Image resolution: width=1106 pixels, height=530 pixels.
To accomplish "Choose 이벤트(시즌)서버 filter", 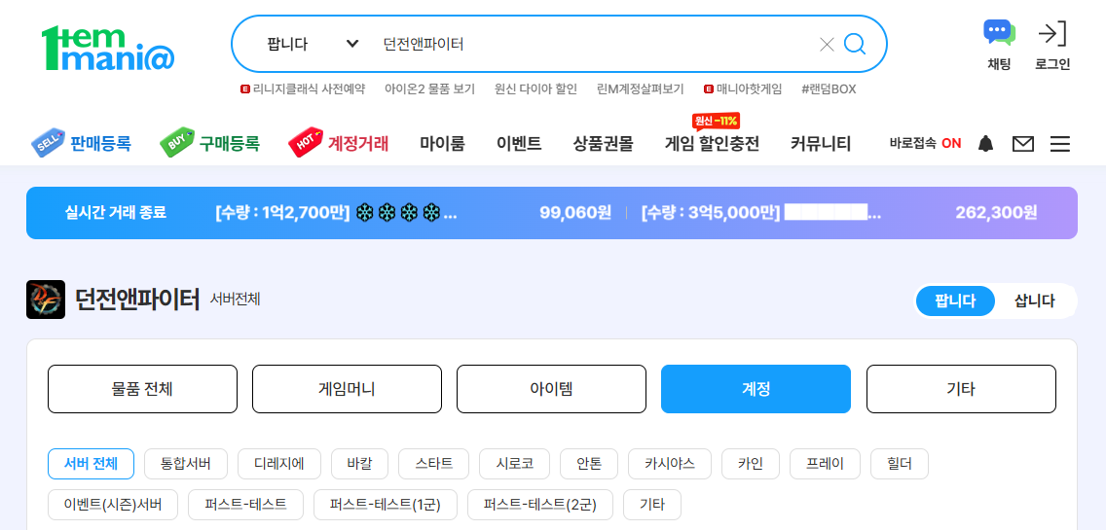I will point(113,505).
